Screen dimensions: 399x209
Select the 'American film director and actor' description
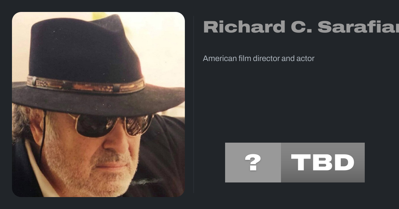click(x=259, y=58)
